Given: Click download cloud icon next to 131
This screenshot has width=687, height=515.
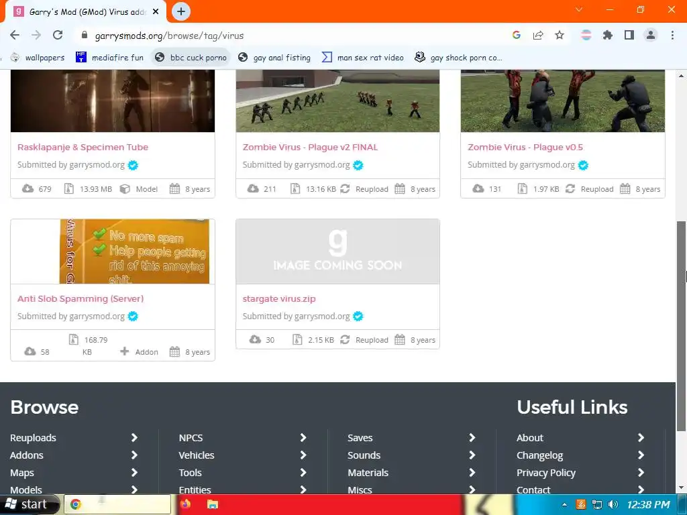Looking at the screenshot, I should coord(478,188).
